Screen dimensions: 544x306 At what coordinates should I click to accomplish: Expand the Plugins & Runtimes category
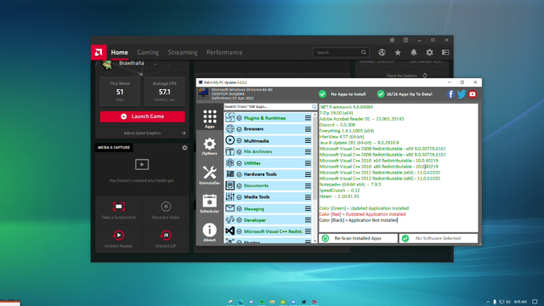[x=239, y=118]
